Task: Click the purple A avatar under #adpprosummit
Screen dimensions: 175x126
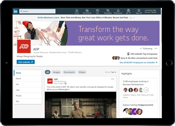Action: 134,111
